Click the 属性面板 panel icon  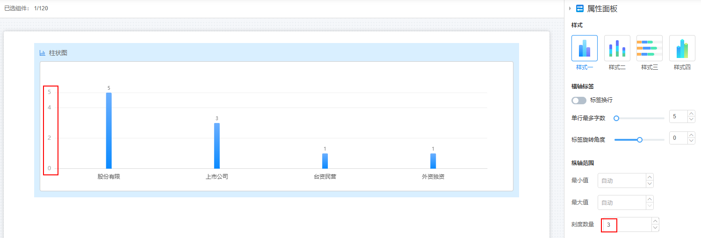click(580, 8)
